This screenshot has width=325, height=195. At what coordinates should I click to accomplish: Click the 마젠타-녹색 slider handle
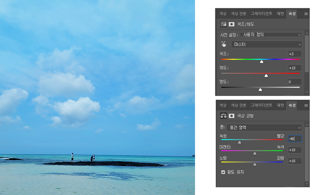point(255,153)
